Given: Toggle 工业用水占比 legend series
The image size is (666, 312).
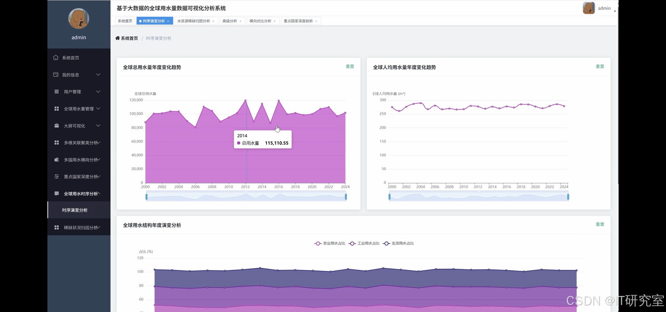Looking at the screenshot, I should [364, 243].
